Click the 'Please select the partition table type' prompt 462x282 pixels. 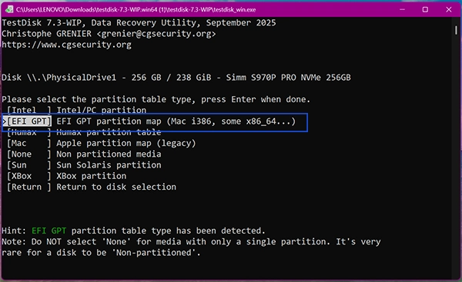(156, 99)
